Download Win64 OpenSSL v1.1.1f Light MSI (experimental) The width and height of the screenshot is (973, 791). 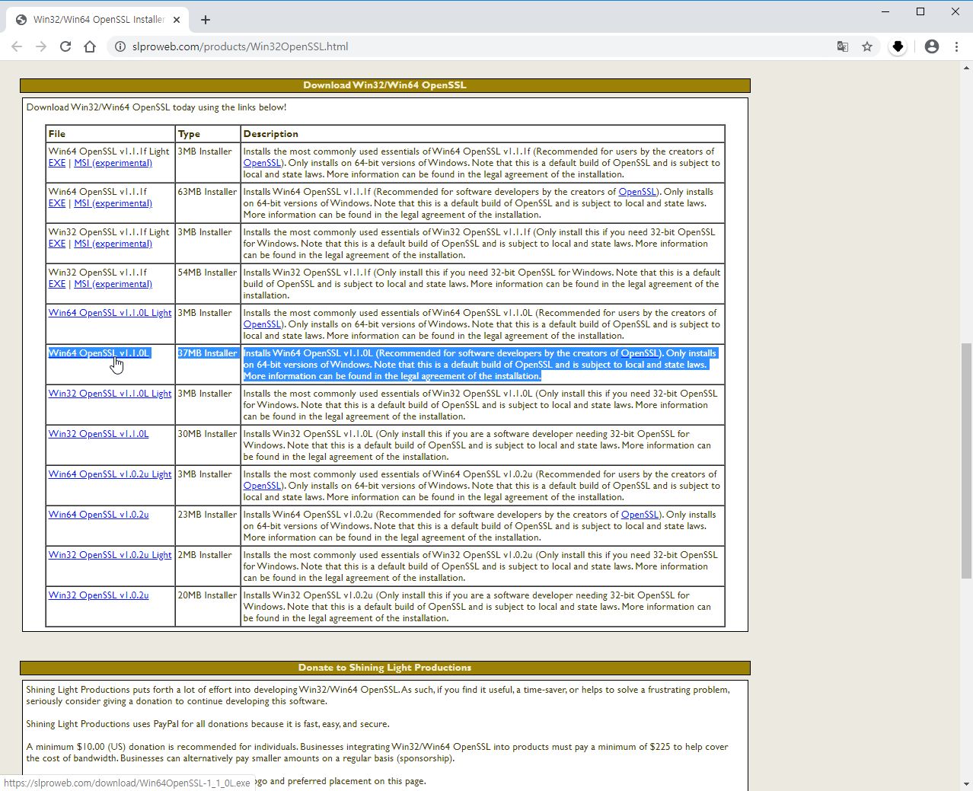[113, 163]
